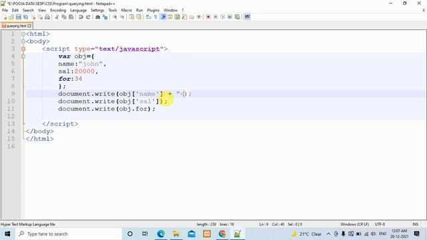This screenshot has width=427, height=240.
Task: Zoom in using the toolbar icon
Action: tap(115, 17)
